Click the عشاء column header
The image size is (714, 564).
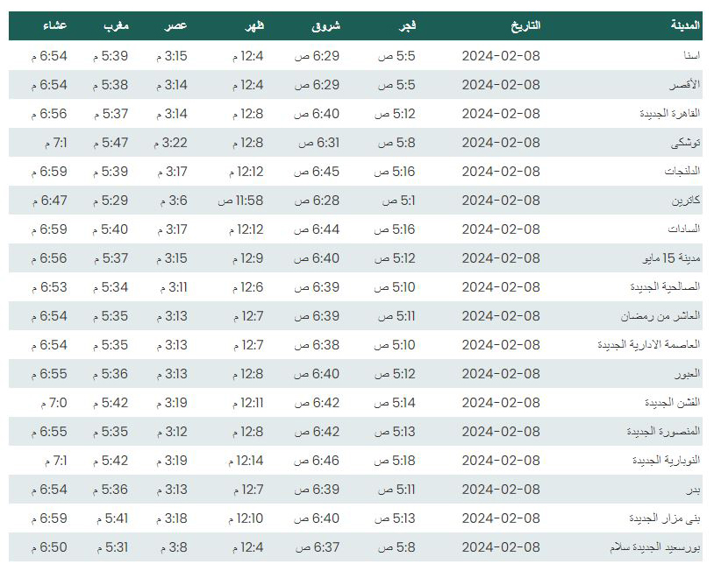tap(55, 25)
